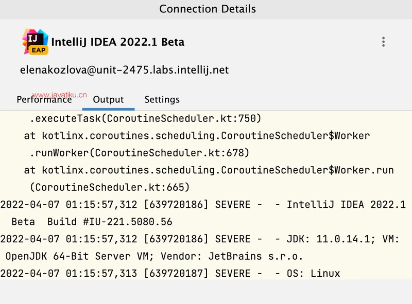Click the IntelliJ IDEA 2022.1 Beta title
The height and width of the screenshot is (304, 412).
(x=118, y=42)
